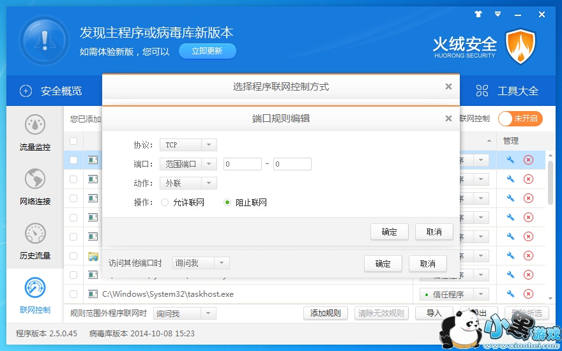Image resolution: width=562 pixels, height=351 pixels.
Task: Open the 流量监控 sidebar section
Action: pyautogui.click(x=35, y=133)
